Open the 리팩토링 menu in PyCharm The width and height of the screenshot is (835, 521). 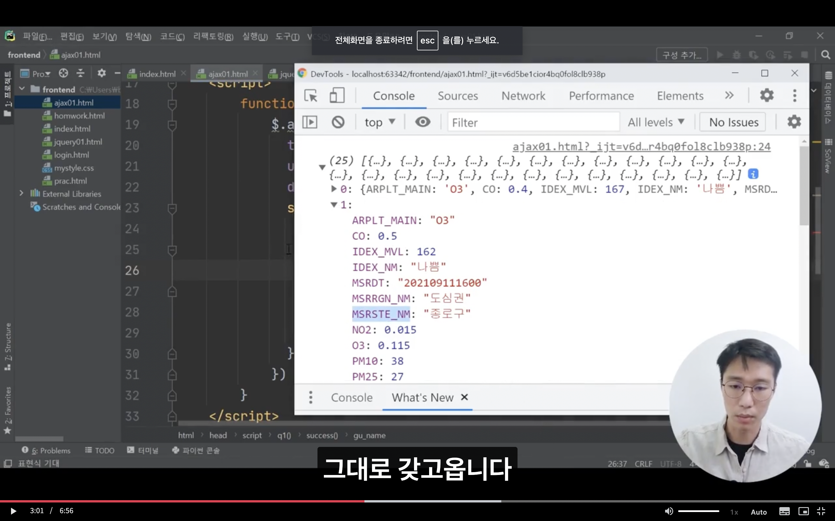pyautogui.click(x=213, y=36)
